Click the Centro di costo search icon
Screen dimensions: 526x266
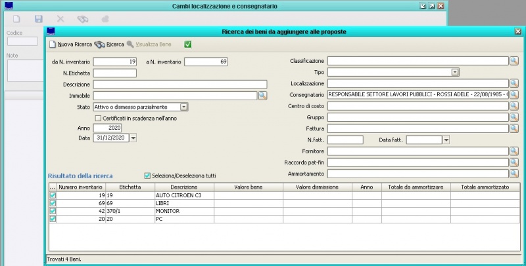coord(514,106)
